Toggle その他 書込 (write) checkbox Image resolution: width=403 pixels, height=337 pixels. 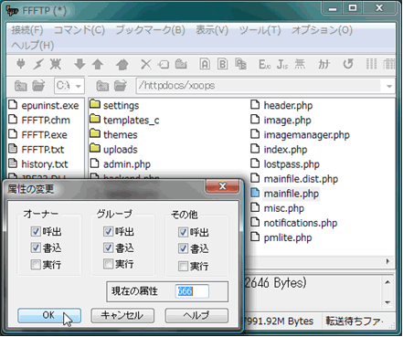point(183,248)
